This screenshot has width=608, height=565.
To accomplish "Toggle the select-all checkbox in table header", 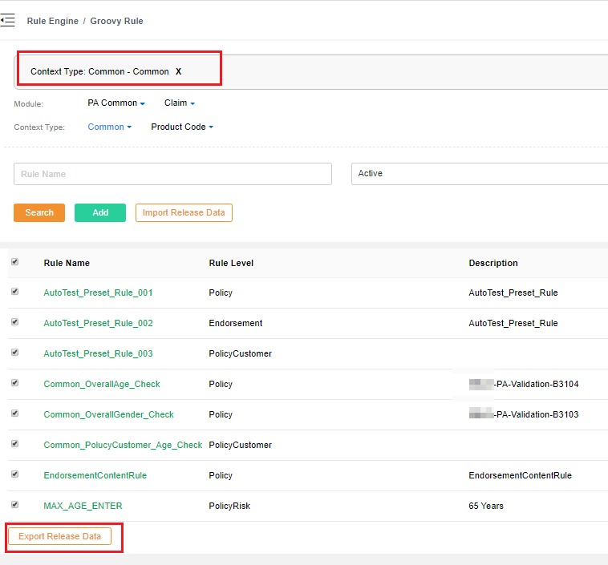I will [15, 262].
